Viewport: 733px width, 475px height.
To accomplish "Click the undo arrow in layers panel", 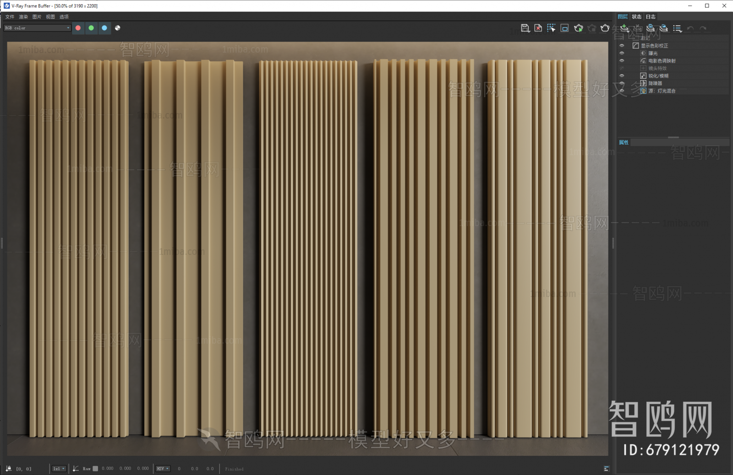I will (690, 28).
